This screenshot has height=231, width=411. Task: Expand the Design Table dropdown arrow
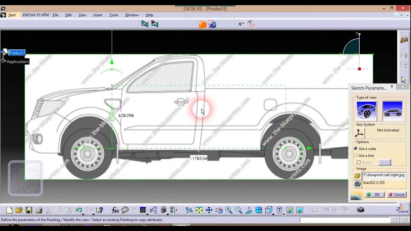pyautogui.click(x=147, y=214)
